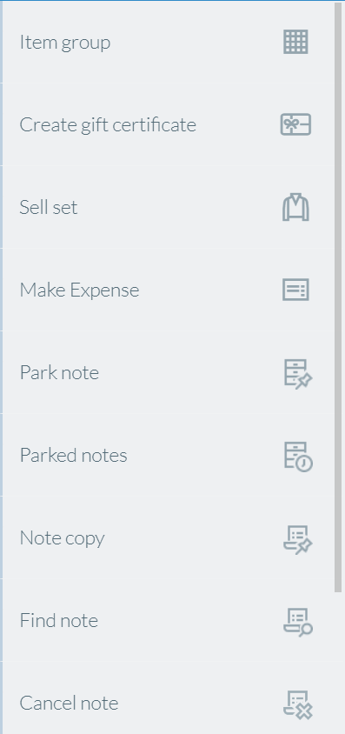Click the Make Expense receipt icon
The width and height of the screenshot is (345, 734).
point(295,290)
